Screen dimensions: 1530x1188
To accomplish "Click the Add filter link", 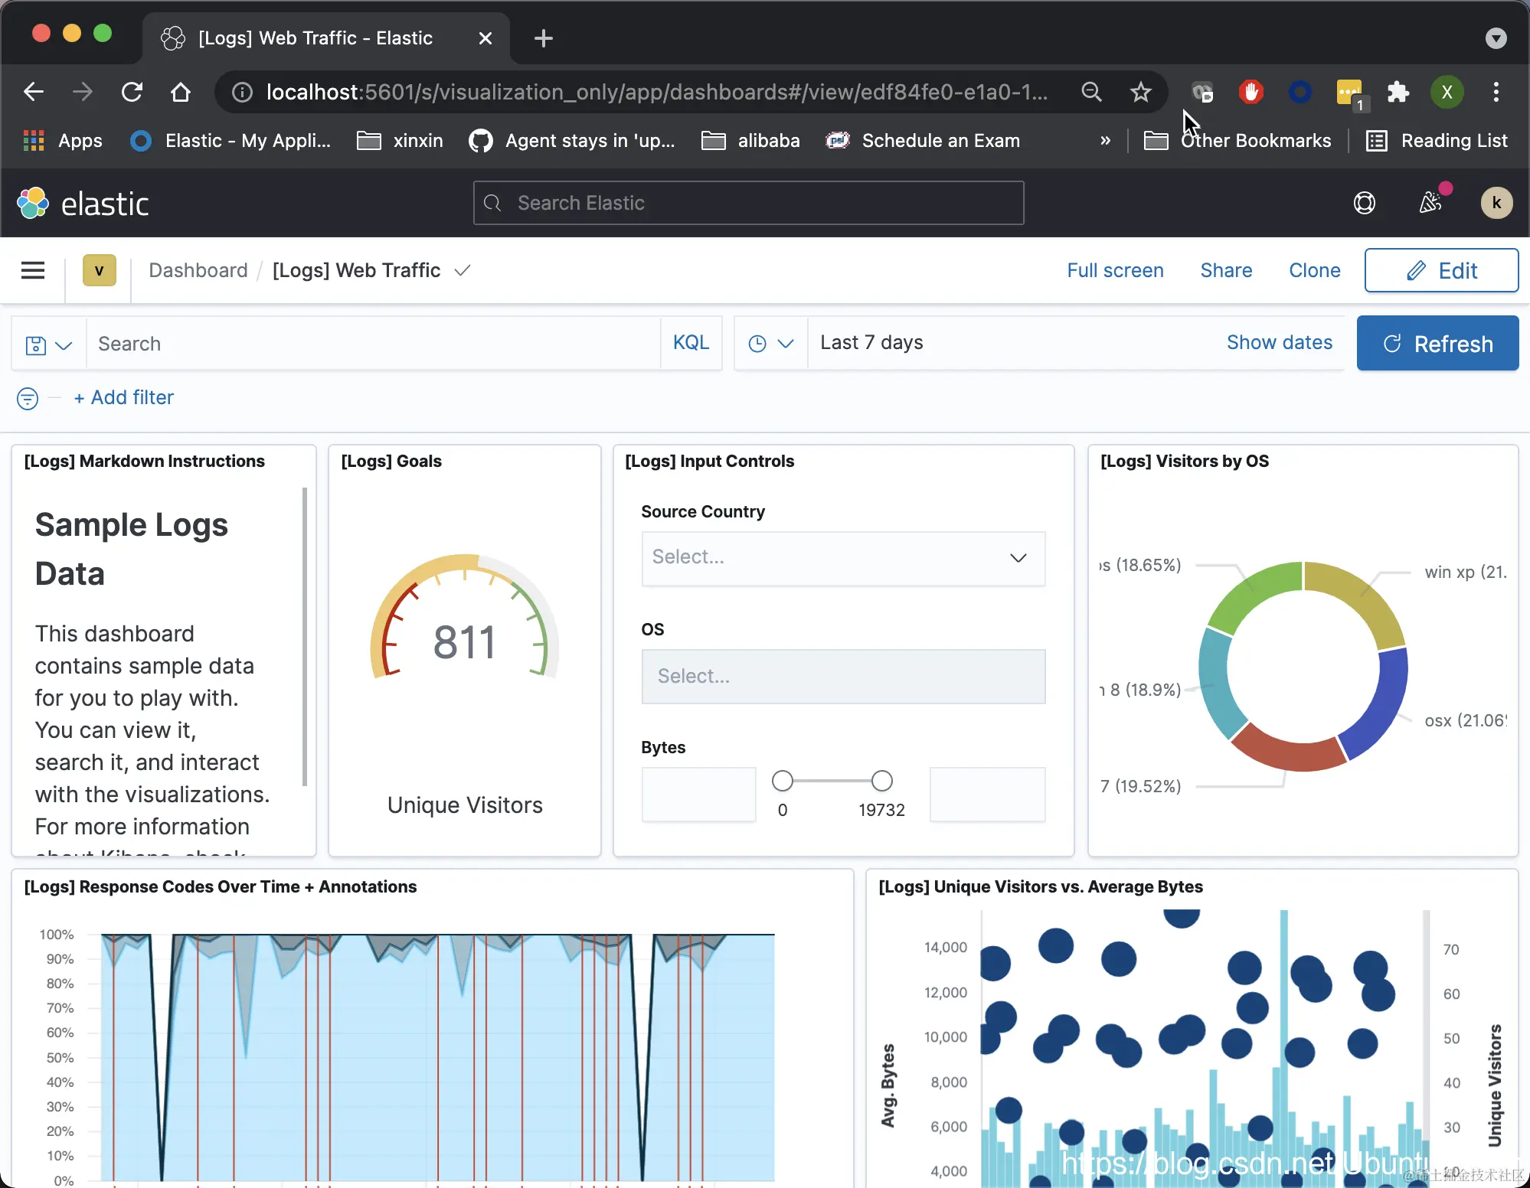I will pyautogui.click(x=124, y=398).
